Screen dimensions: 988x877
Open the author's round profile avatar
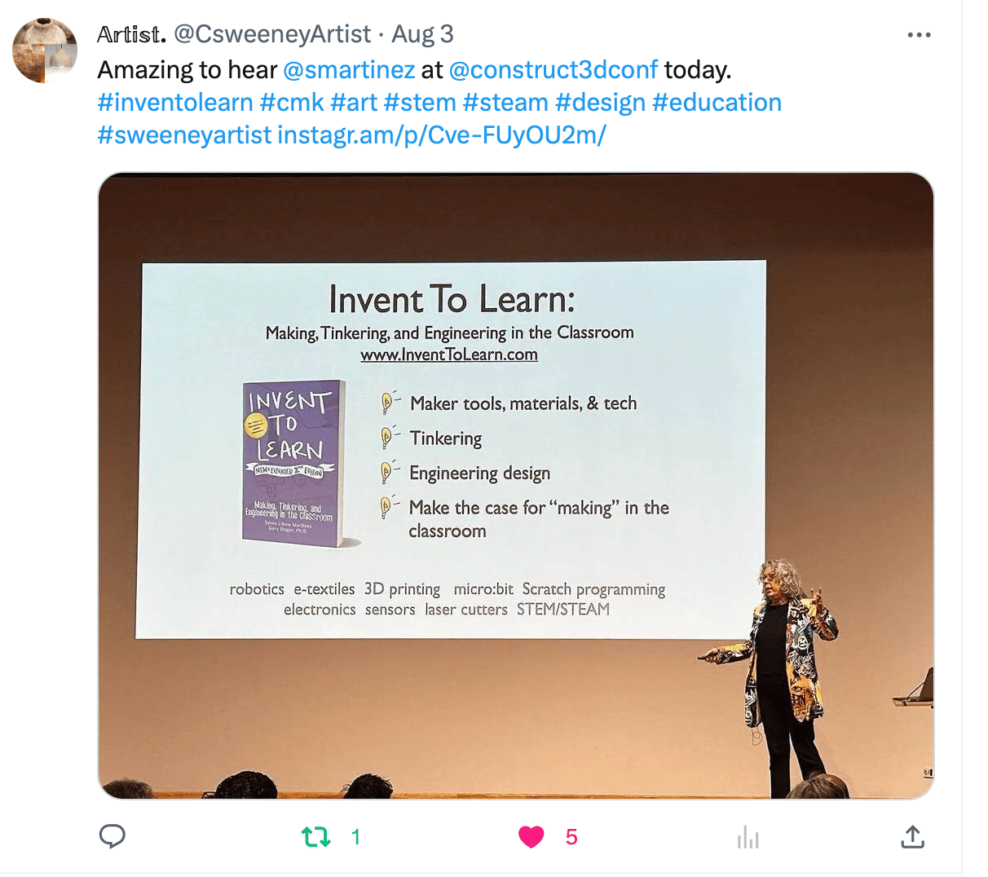pyautogui.click(x=45, y=51)
